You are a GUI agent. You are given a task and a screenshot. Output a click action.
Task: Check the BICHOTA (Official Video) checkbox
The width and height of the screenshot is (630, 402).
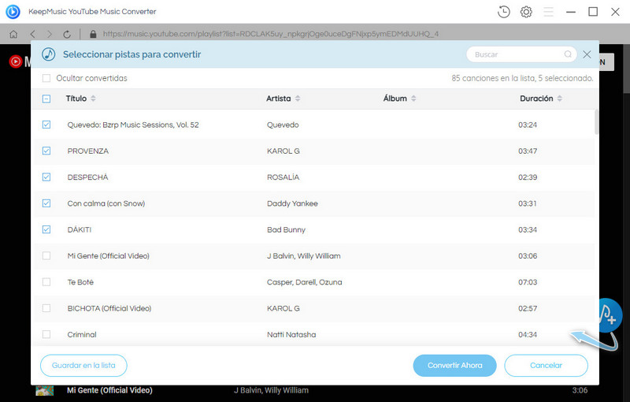46,308
